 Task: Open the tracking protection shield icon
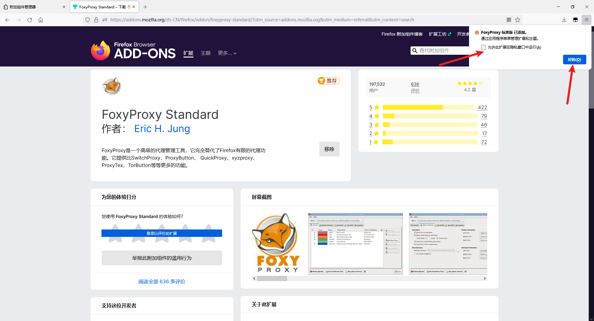[88, 20]
